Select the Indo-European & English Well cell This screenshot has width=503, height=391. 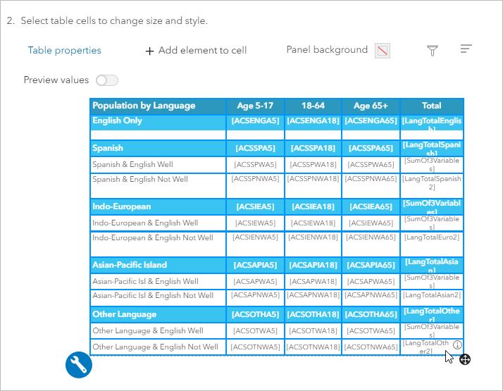(x=158, y=223)
